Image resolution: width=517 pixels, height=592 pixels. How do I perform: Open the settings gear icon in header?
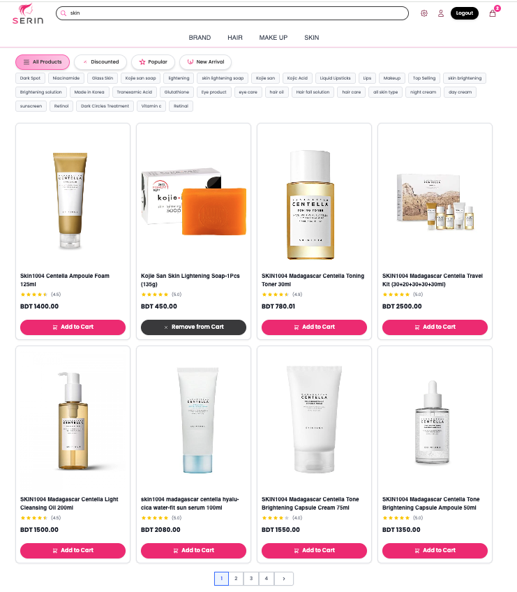[x=424, y=13]
